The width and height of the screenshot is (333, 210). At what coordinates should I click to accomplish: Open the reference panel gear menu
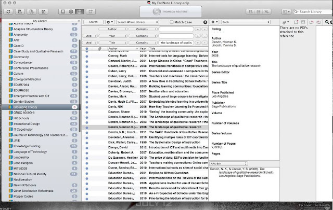click(x=214, y=22)
